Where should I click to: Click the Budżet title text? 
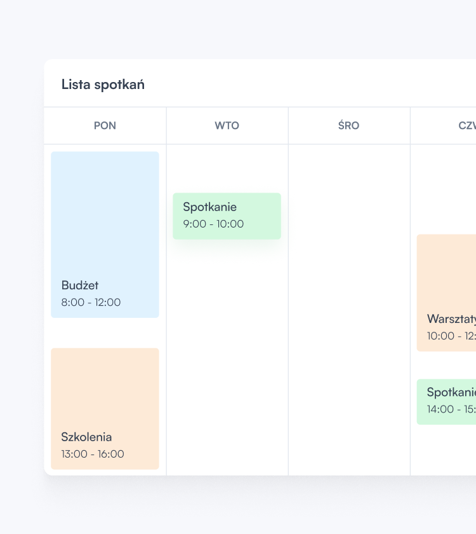tap(80, 285)
